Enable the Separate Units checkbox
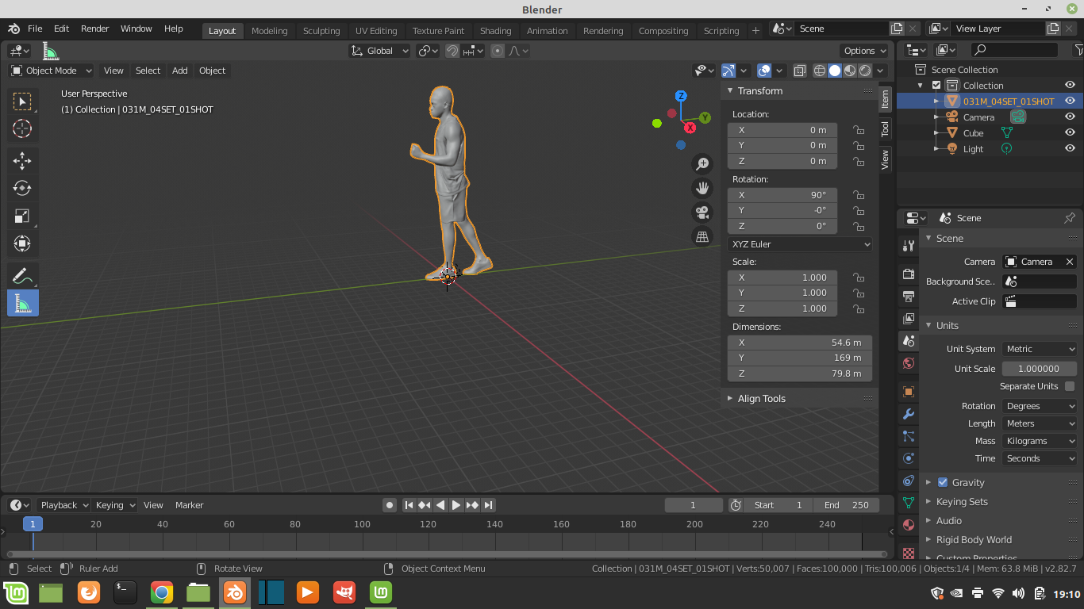Image resolution: width=1084 pixels, height=609 pixels. coord(1070,386)
